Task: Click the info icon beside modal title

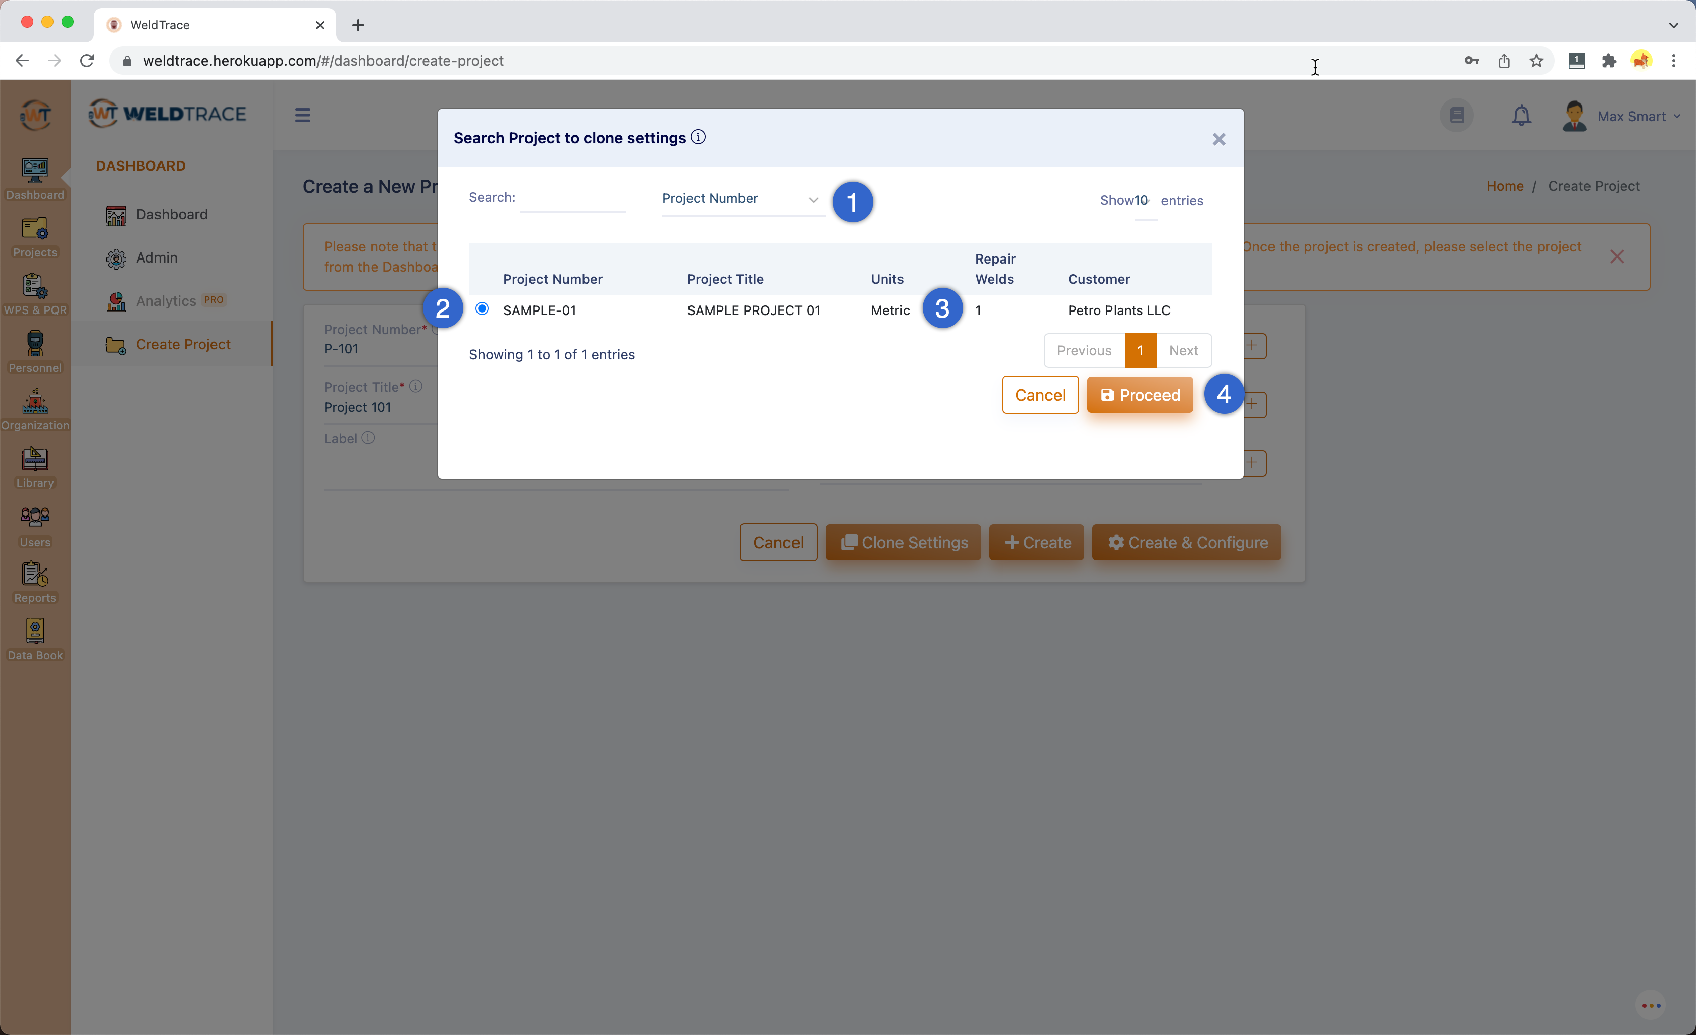Action: (x=698, y=137)
